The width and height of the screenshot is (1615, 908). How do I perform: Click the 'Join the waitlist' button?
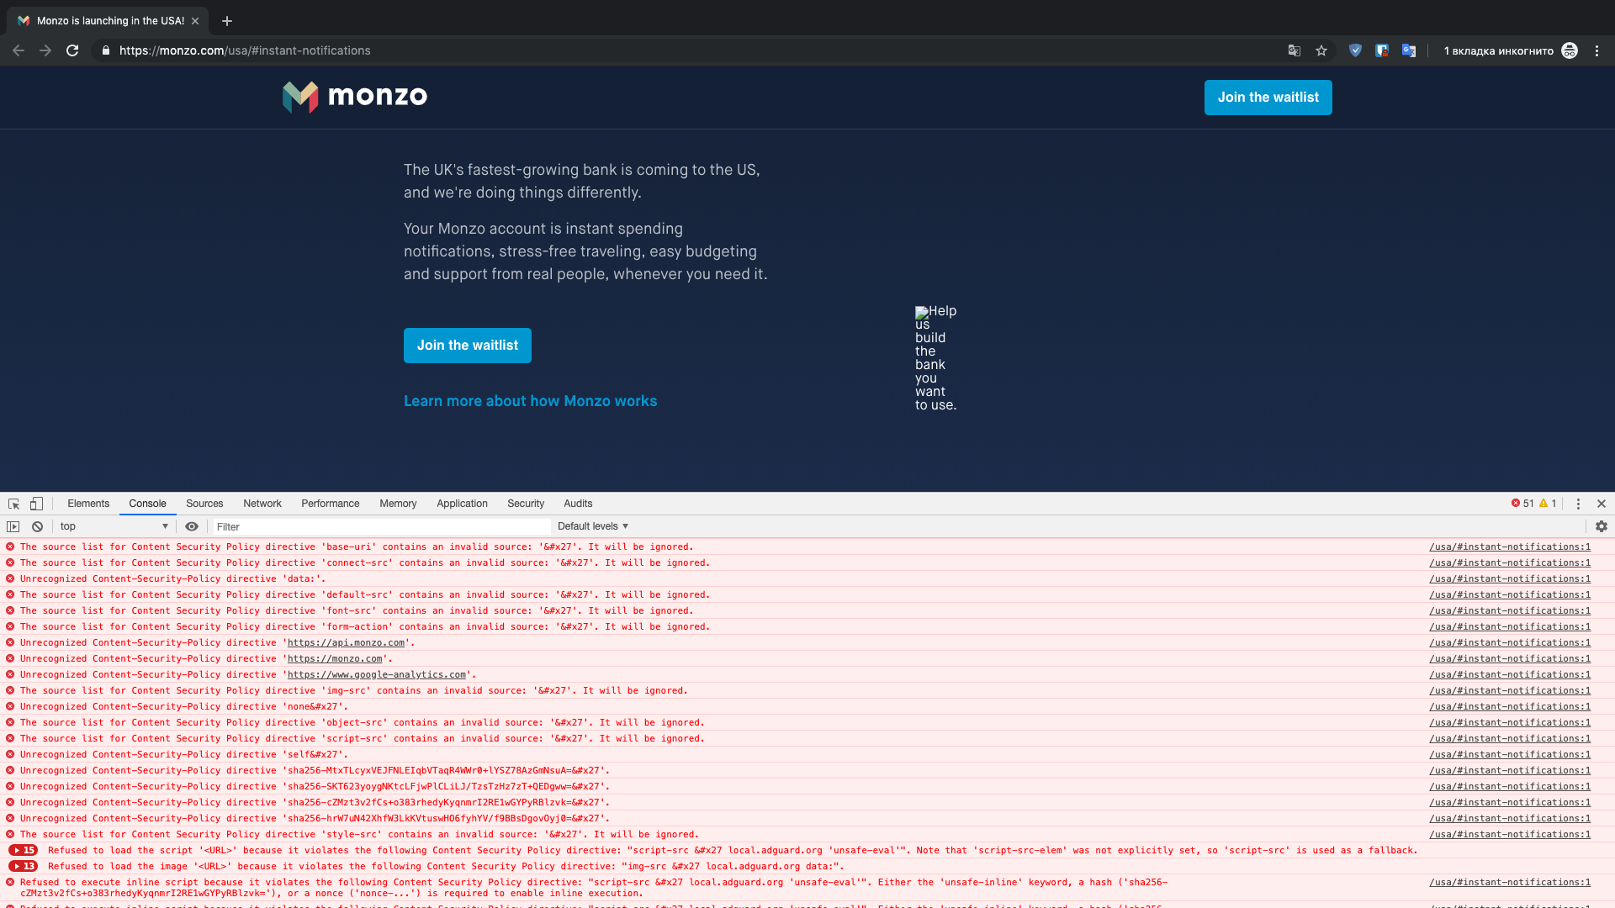click(x=467, y=346)
